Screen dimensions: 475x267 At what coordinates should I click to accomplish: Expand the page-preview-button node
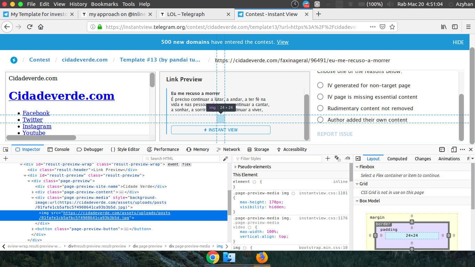[x=33, y=229]
